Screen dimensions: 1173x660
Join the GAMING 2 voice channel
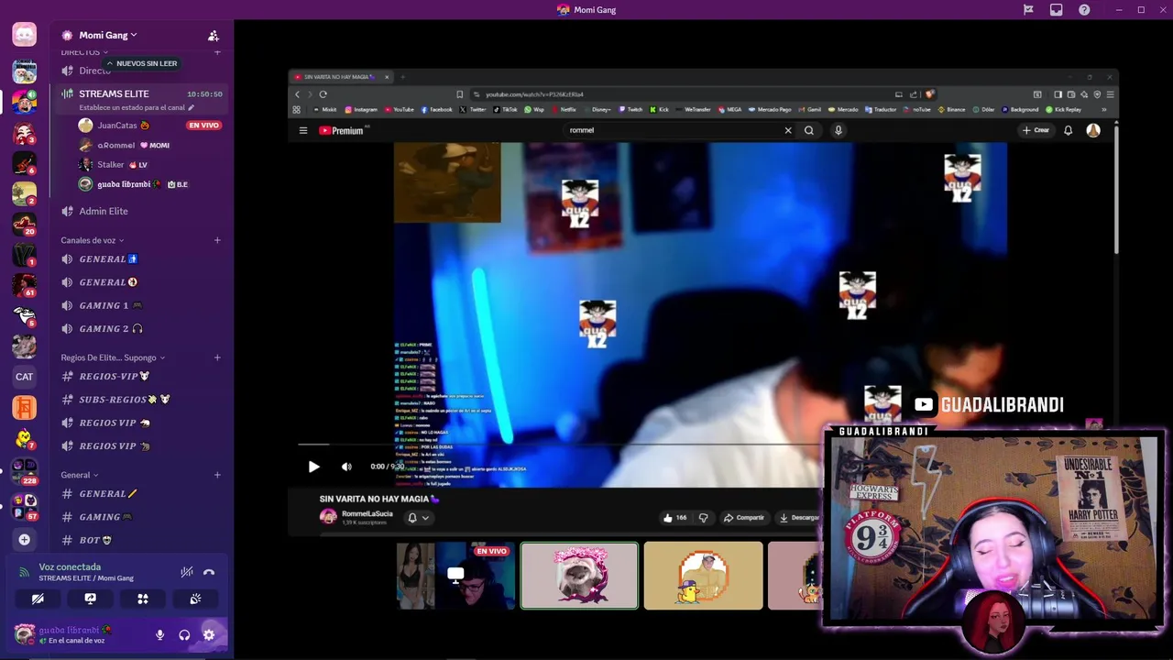[139, 328]
